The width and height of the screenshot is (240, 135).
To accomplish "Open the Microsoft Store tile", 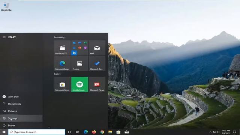I will (x=62, y=84).
